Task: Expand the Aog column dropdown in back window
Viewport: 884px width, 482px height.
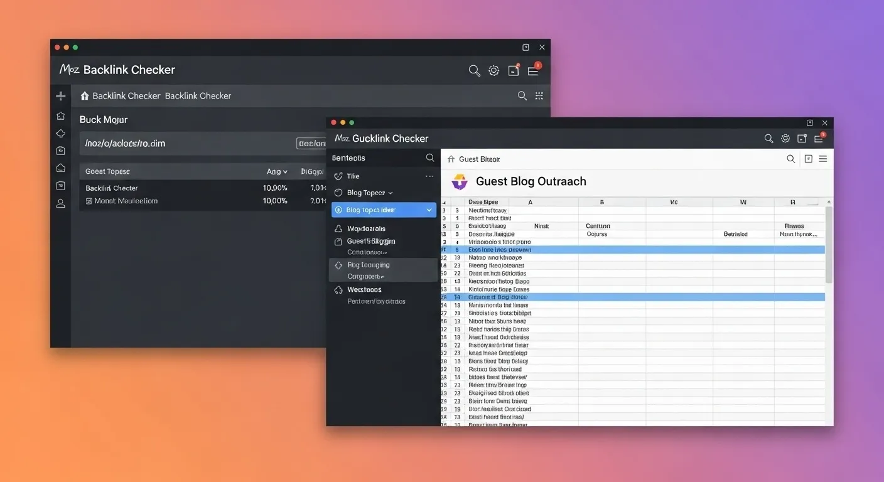Action: 285,171
